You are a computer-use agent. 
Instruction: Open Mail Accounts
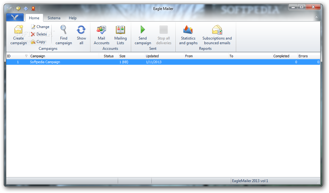(102, 35)
